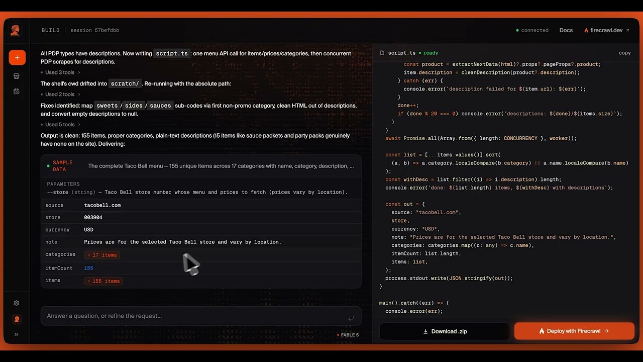Click the 'process.stdout.write' code line
643x362 pixels.
[449, 278]
